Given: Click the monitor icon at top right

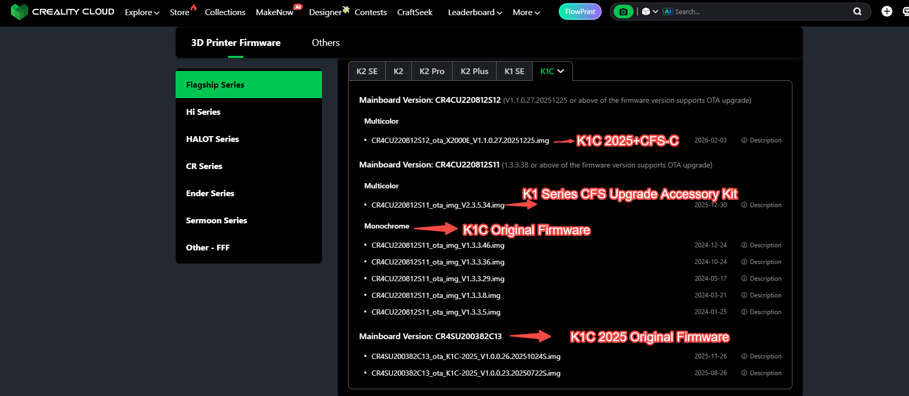Looking at the screenshot, I should point(905,11).
